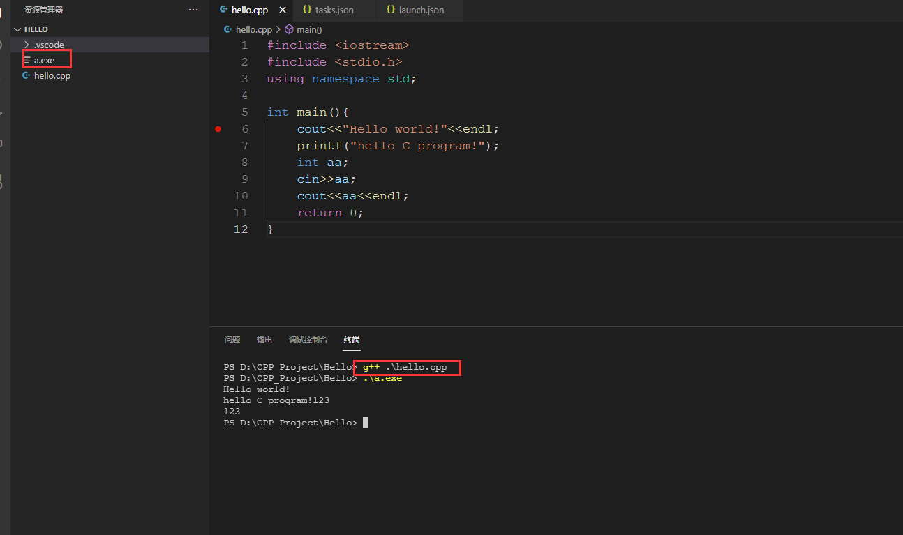Open the 调试控制台 panel tab
Viewport: 903px width, 535px height.
click(308, 340)
